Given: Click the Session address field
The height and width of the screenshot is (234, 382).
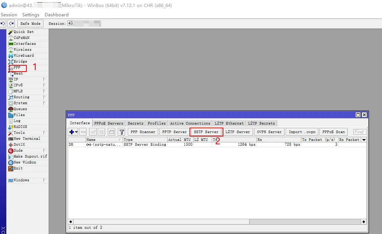Looking at the screenshot, I should pos(84,24).
